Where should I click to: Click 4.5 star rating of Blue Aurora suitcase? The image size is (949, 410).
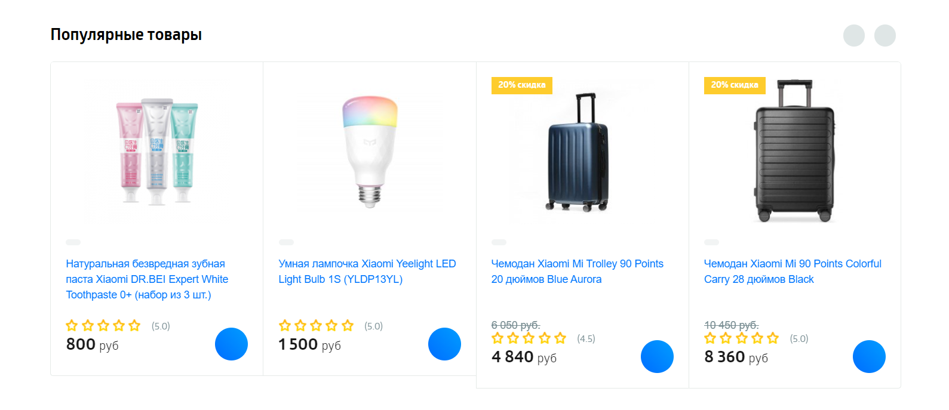pyautogui.click(x=529, y=338)
